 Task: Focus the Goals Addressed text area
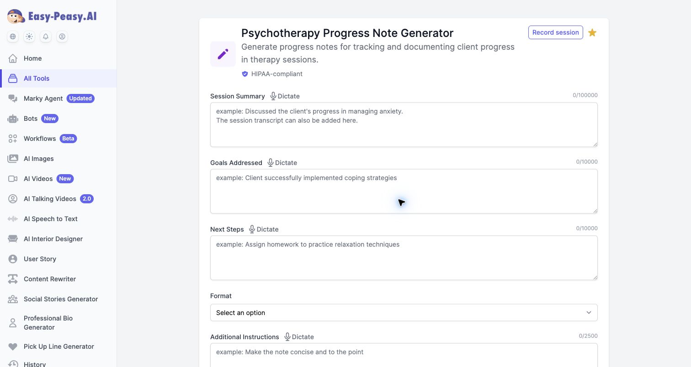coord(404,191)
